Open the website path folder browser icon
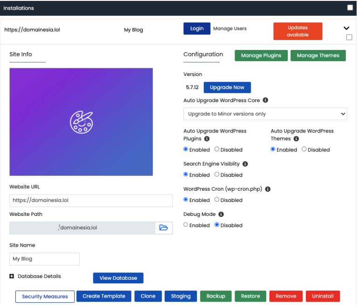The width and height of the screenshot is (358, 305). 164,228
